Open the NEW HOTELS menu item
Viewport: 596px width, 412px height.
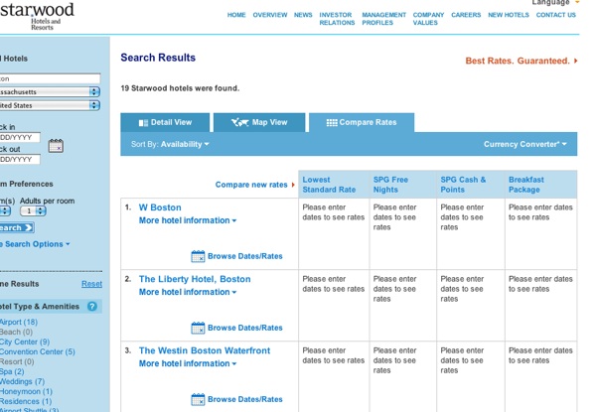pyautogui.click(x=509, y=15)
